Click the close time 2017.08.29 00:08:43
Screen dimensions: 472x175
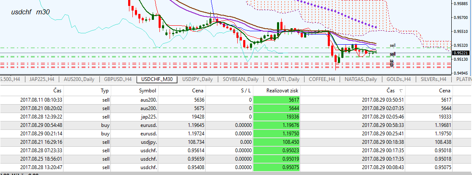[383, 167]
